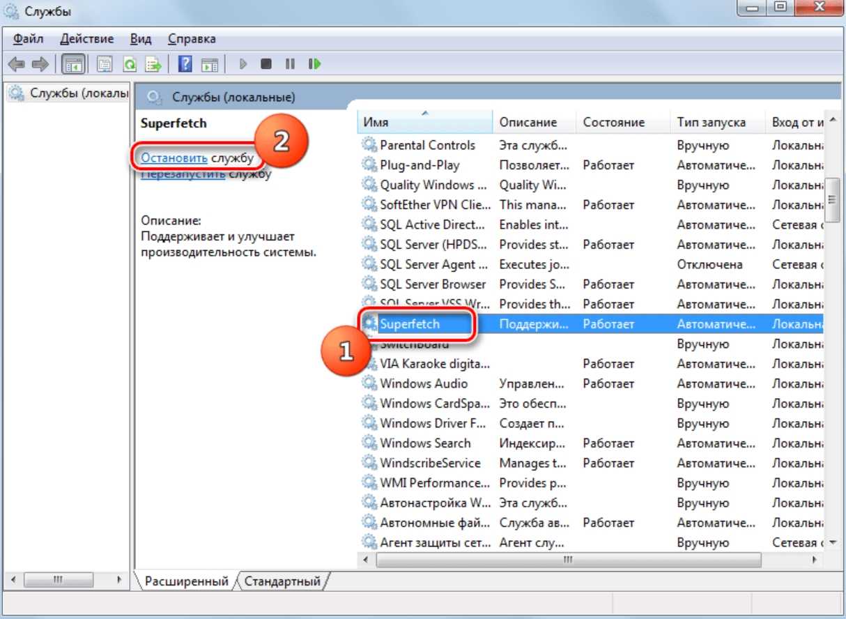Switch to the Стандартный tab
The width and height of the screenshot is (846, 619).
coord(282,581)
